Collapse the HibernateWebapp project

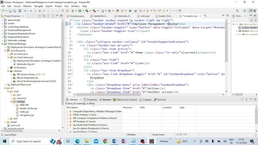tap(2, 44)
